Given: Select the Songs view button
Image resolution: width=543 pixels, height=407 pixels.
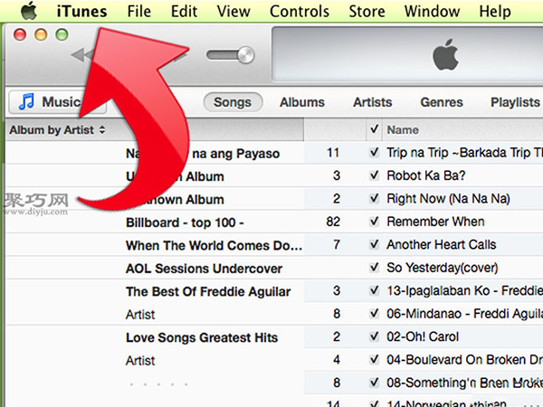Looking at the screenshot, I should pos(233,102).
